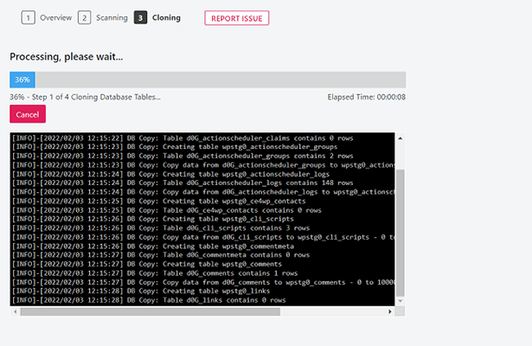
Task: Click the step 1 number badge
Action: click(29, 17)
